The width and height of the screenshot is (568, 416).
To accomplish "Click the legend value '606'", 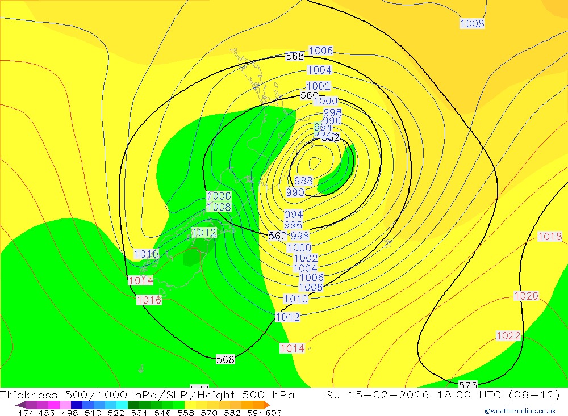I will pos(274,413).
